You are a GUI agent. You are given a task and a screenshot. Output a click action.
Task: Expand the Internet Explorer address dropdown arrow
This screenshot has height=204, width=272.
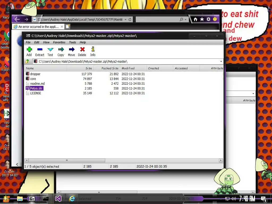125,19
